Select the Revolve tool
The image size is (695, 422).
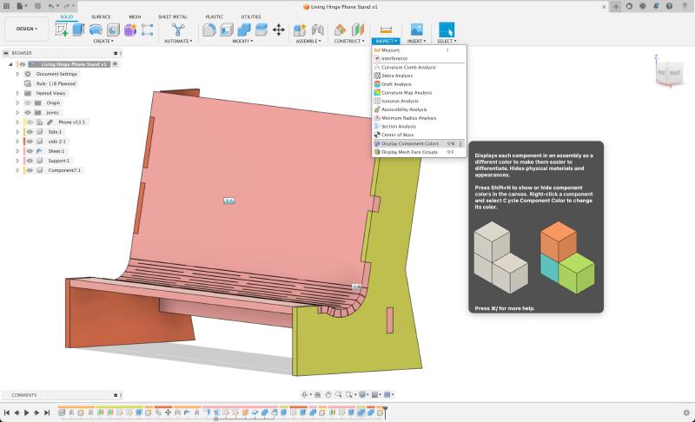point(96,30)
